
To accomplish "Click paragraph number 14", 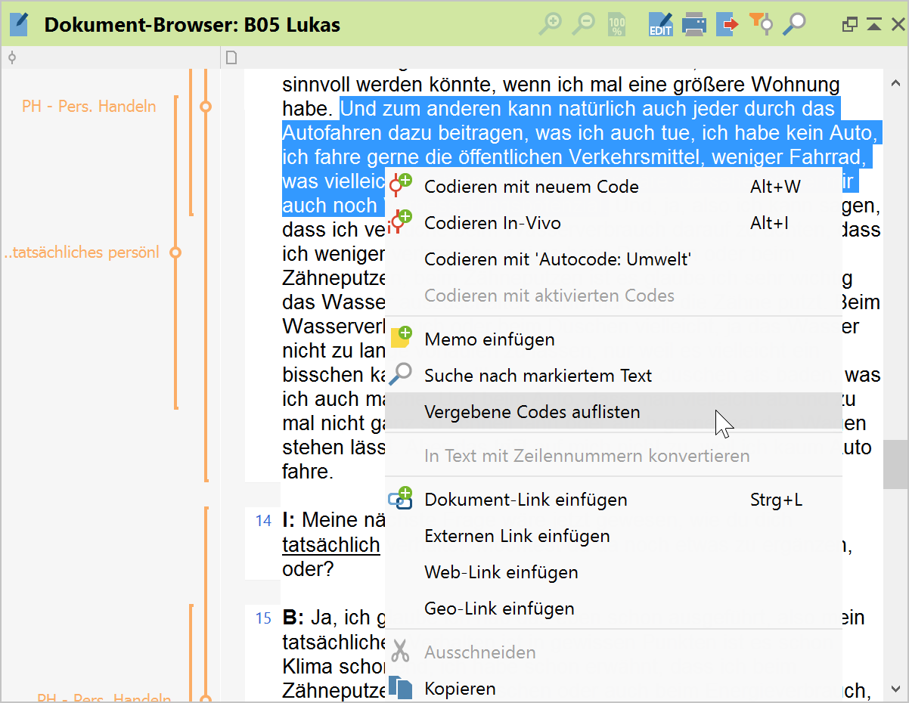I will click(x=263, y=520).
